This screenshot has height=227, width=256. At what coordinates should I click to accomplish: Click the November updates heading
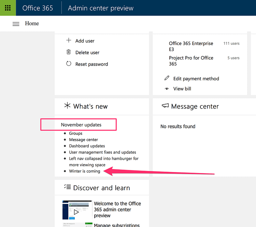81,125
